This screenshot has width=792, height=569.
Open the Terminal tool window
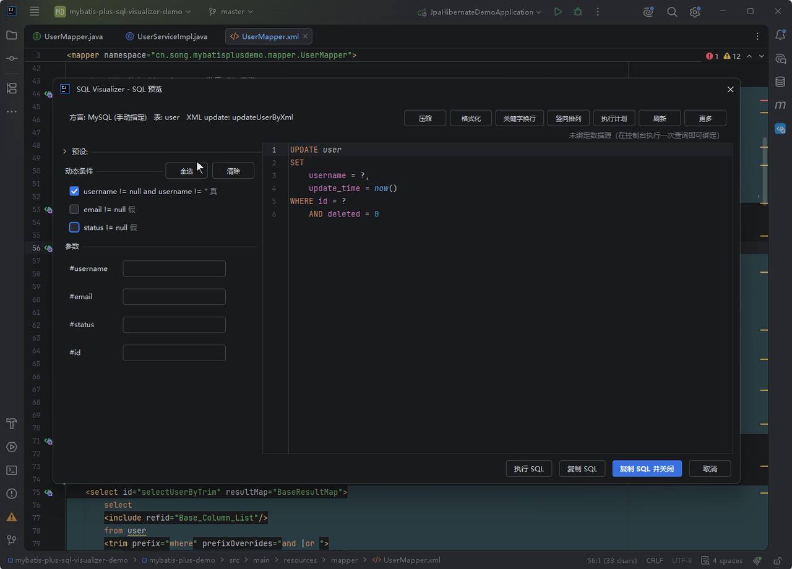12,470
